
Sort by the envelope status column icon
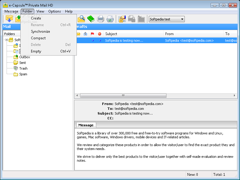click(79, 34)
